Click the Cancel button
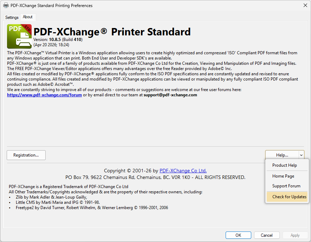This screenshot has width=311, height=242. pyautogui.click(x=267, y=235)
